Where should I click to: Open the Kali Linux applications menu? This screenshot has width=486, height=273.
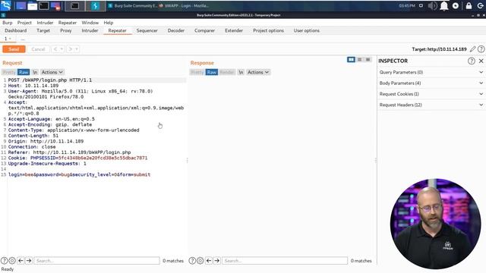pyautogui.click(x=6, y=5)
